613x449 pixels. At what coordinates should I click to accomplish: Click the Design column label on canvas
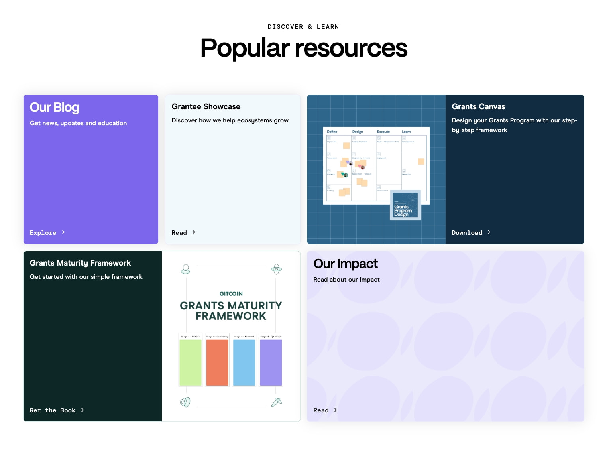click(358, 132)
